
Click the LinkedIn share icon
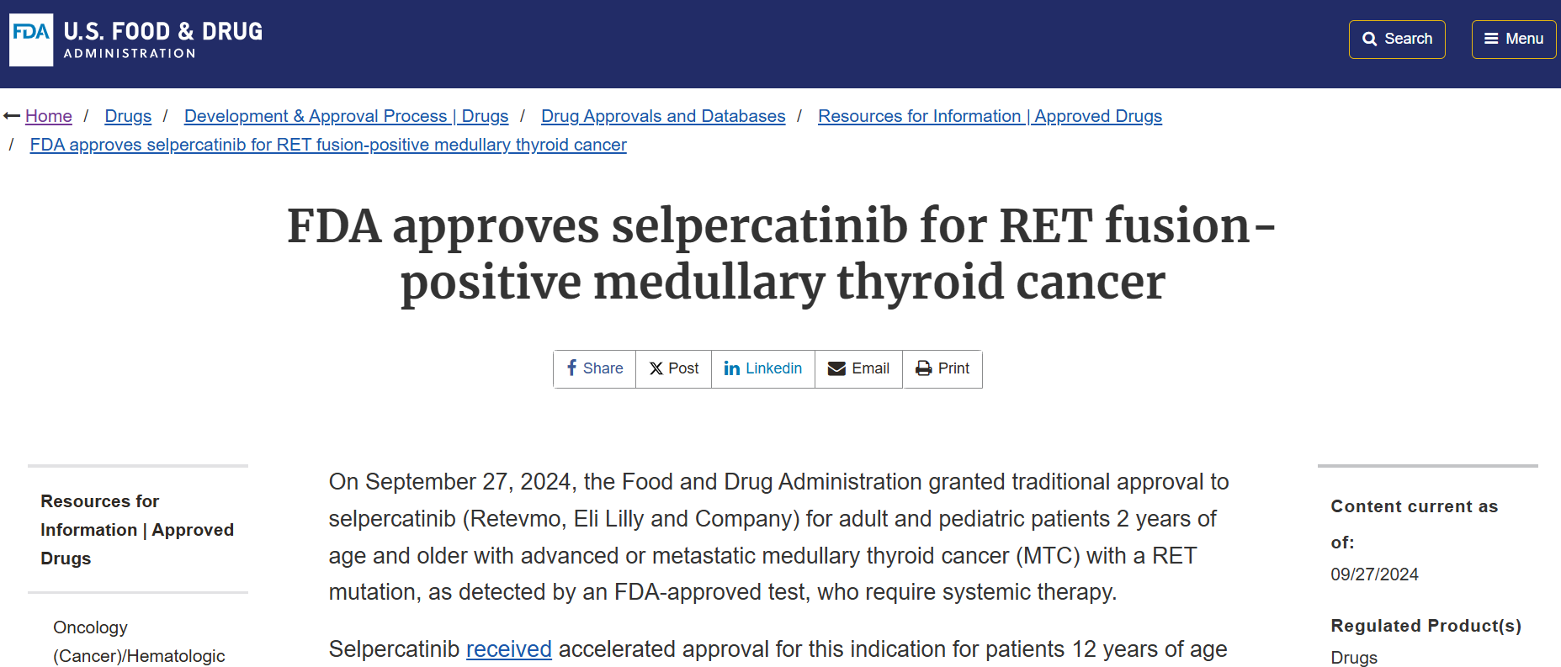coord(732,368)
